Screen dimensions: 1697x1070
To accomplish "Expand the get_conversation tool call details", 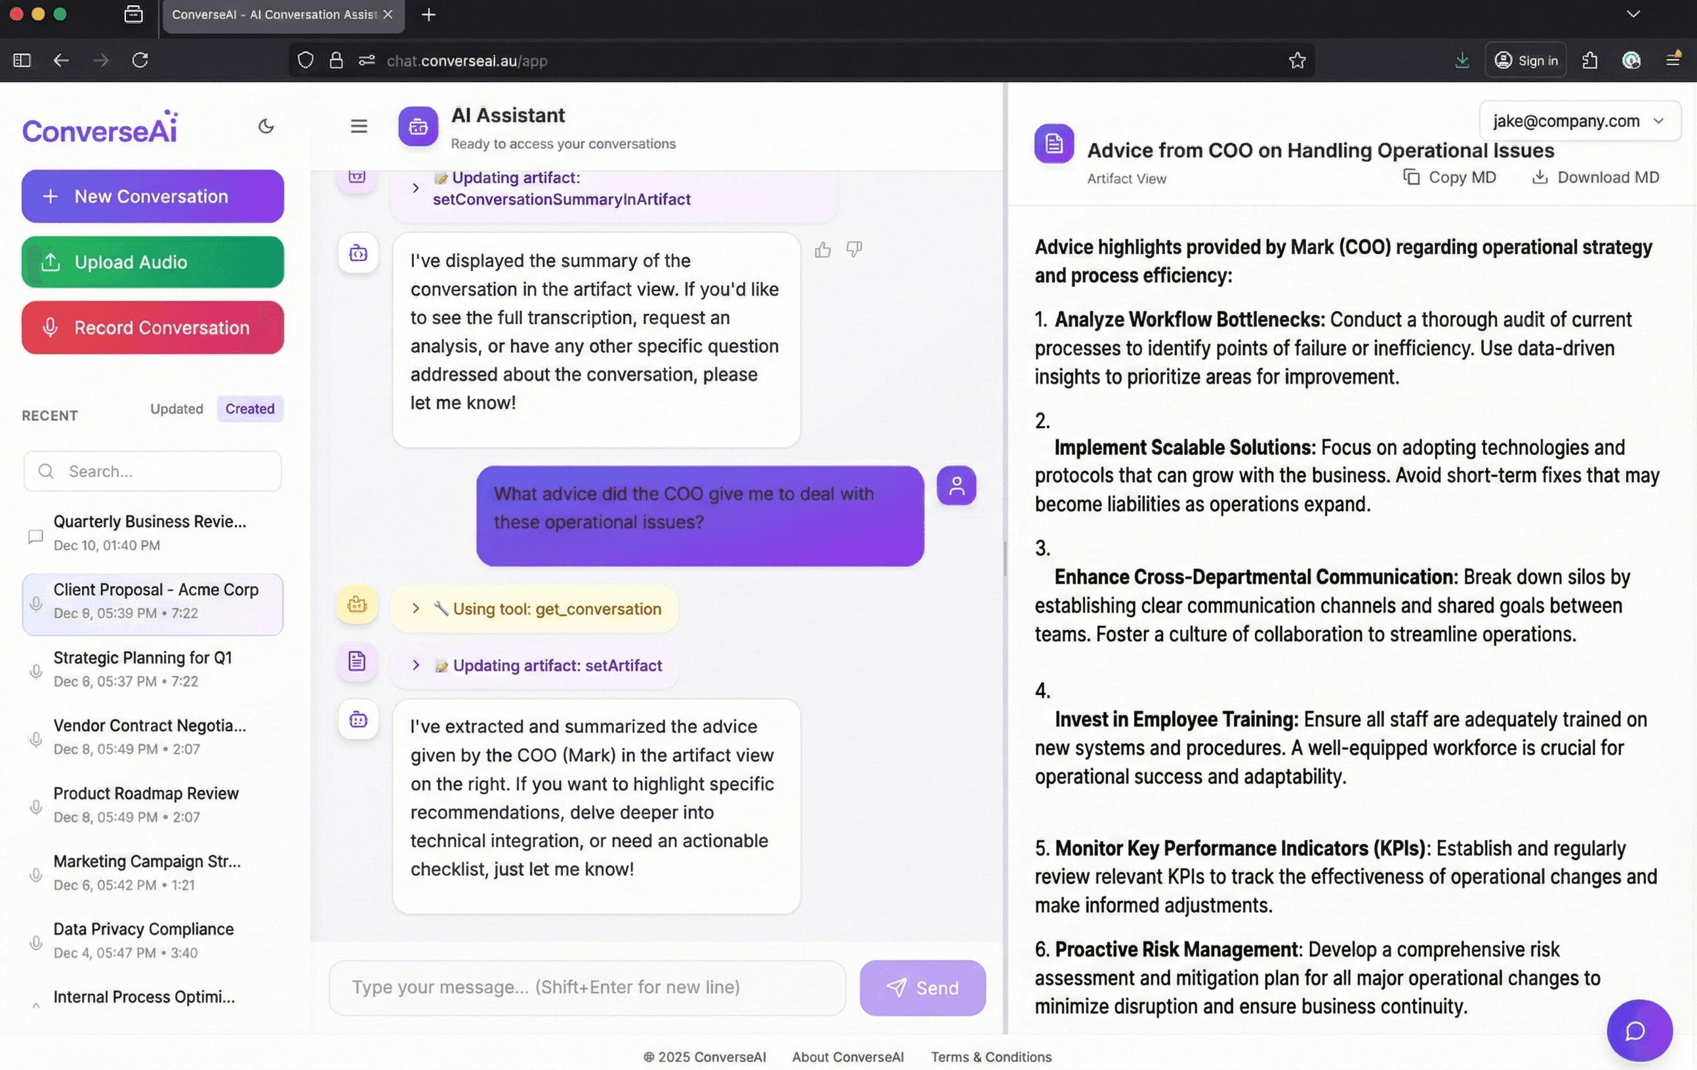I will coord(417,609).
